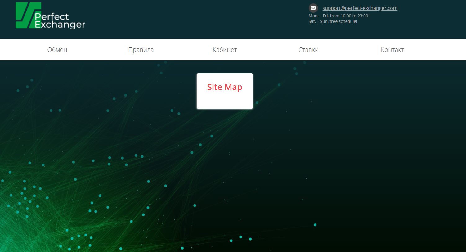Click the Sat. – Sun. free schedule text
Viewport: 466px width, 252px height.
333,21
